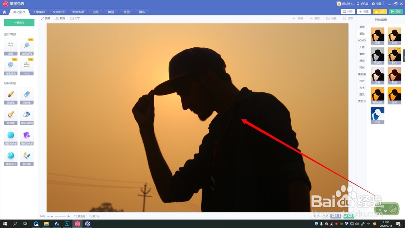Viewport: 405px width, 228px height.
Task: Select the 局部变色笔 local recolor pen
Action: tap(27, 136)
